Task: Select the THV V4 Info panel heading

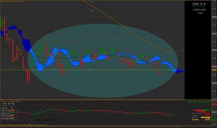Action: (x=8, y=104)
